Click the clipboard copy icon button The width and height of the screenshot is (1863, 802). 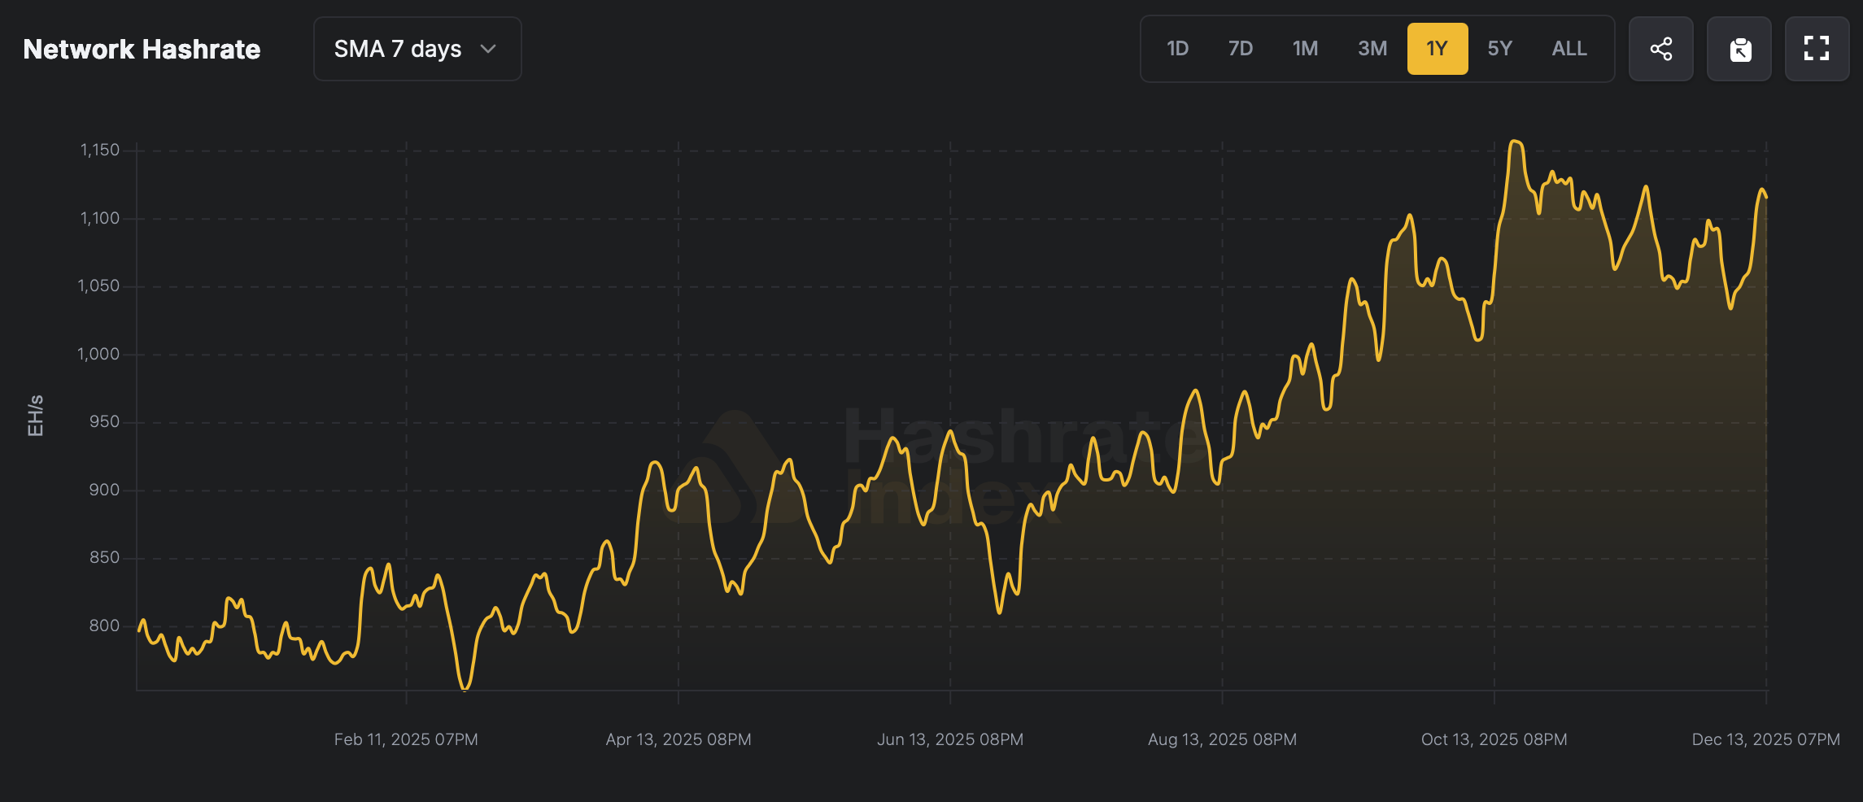click(1739, 49)
